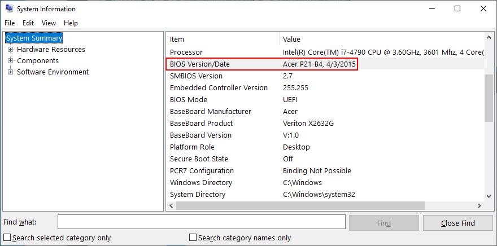Open the View menu
The image size is (497, 246).
[49, 23]
